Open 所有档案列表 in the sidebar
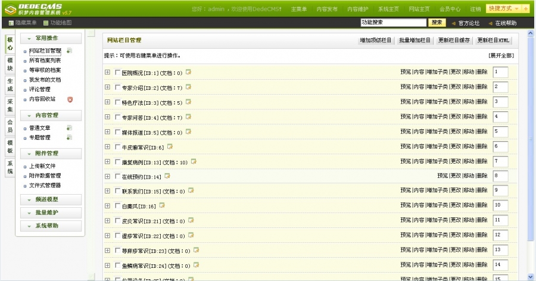Screen dimensions: 536x281 pos(45,61)
